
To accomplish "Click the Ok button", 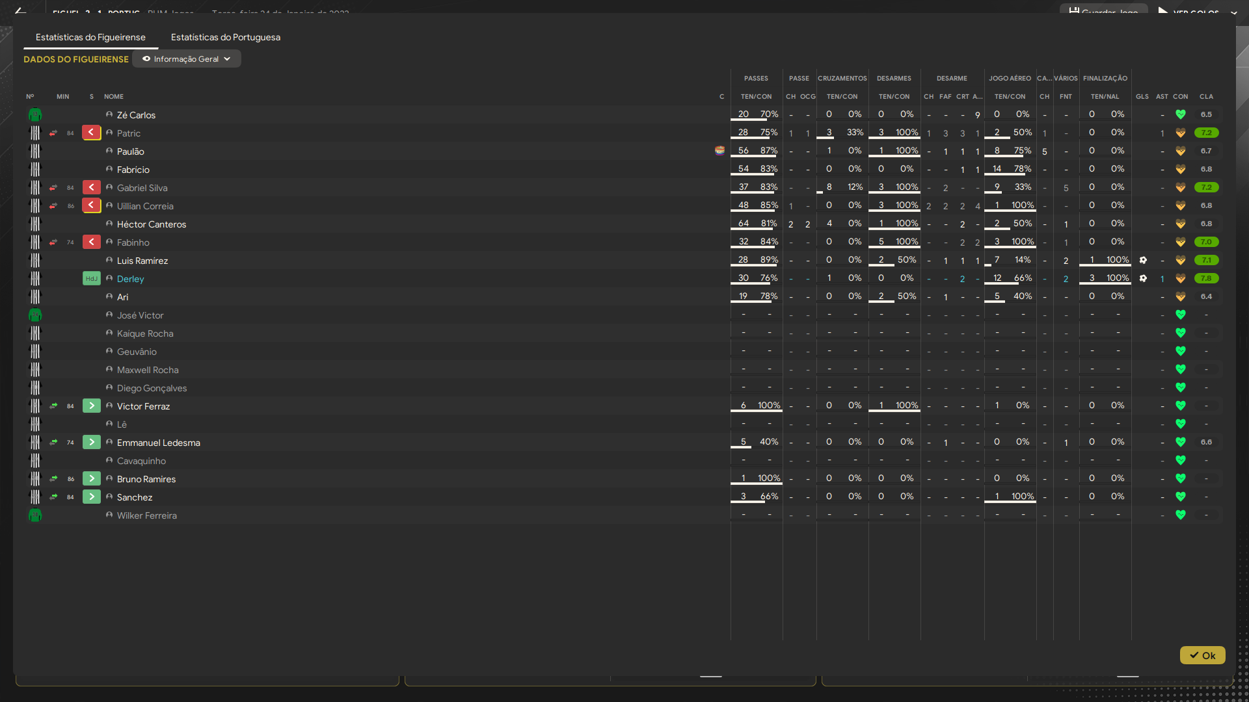I will pyautogui.click(x=1202, y=655).
